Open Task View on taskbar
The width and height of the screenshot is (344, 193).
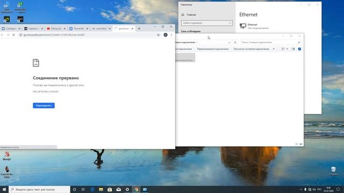[83, 189]
